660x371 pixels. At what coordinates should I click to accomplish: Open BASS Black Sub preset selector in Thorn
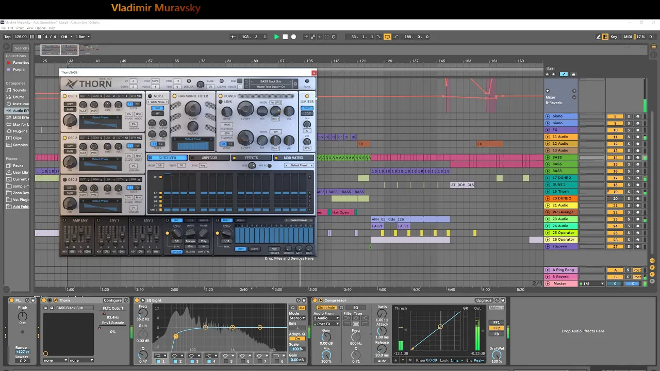[271, 81]
